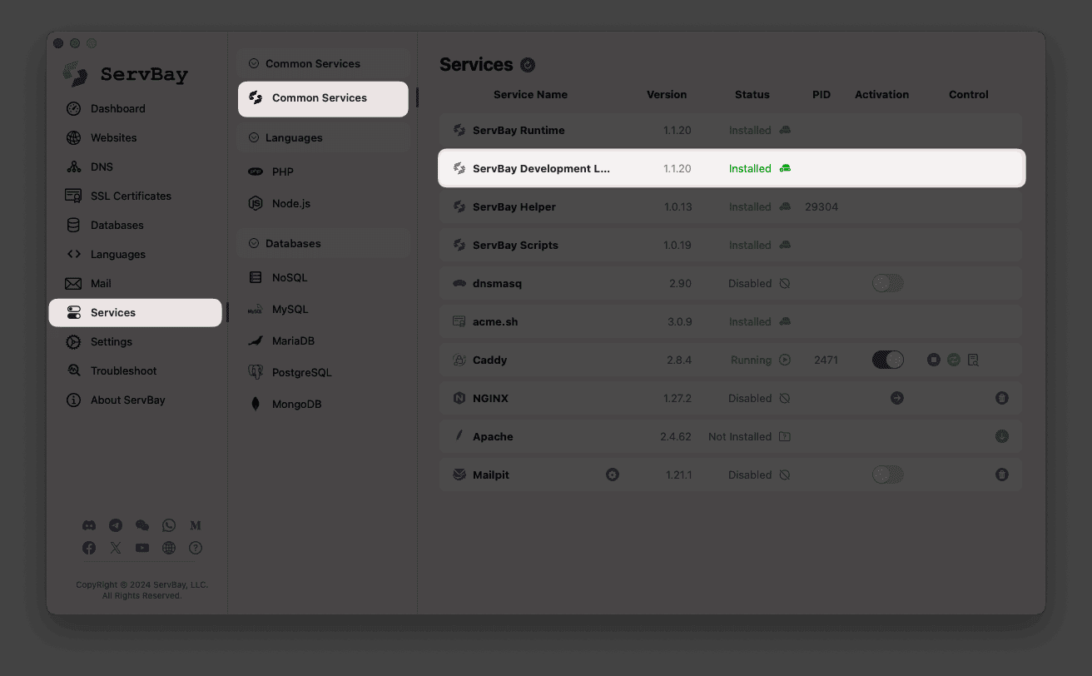Enable the dnsmasq service toggle
Viewport: 1092px width, 676px height.
coord(887,283)
